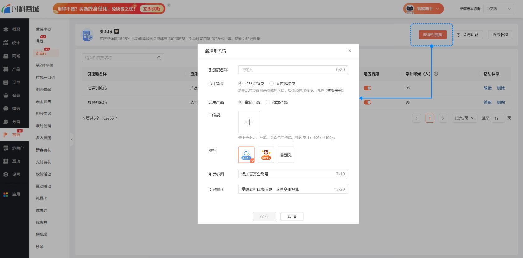
Task: Open the 产品 products sidebar icon
Action: (6, 69)
